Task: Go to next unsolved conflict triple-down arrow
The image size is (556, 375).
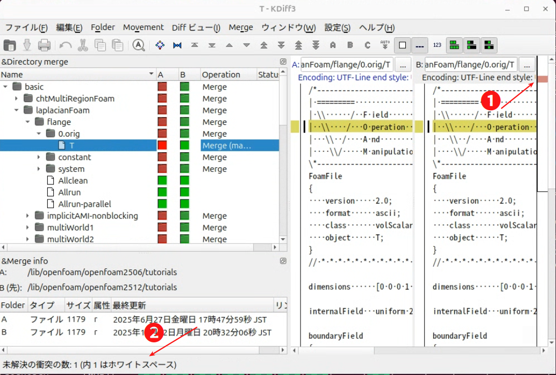Action: (316, 45)
